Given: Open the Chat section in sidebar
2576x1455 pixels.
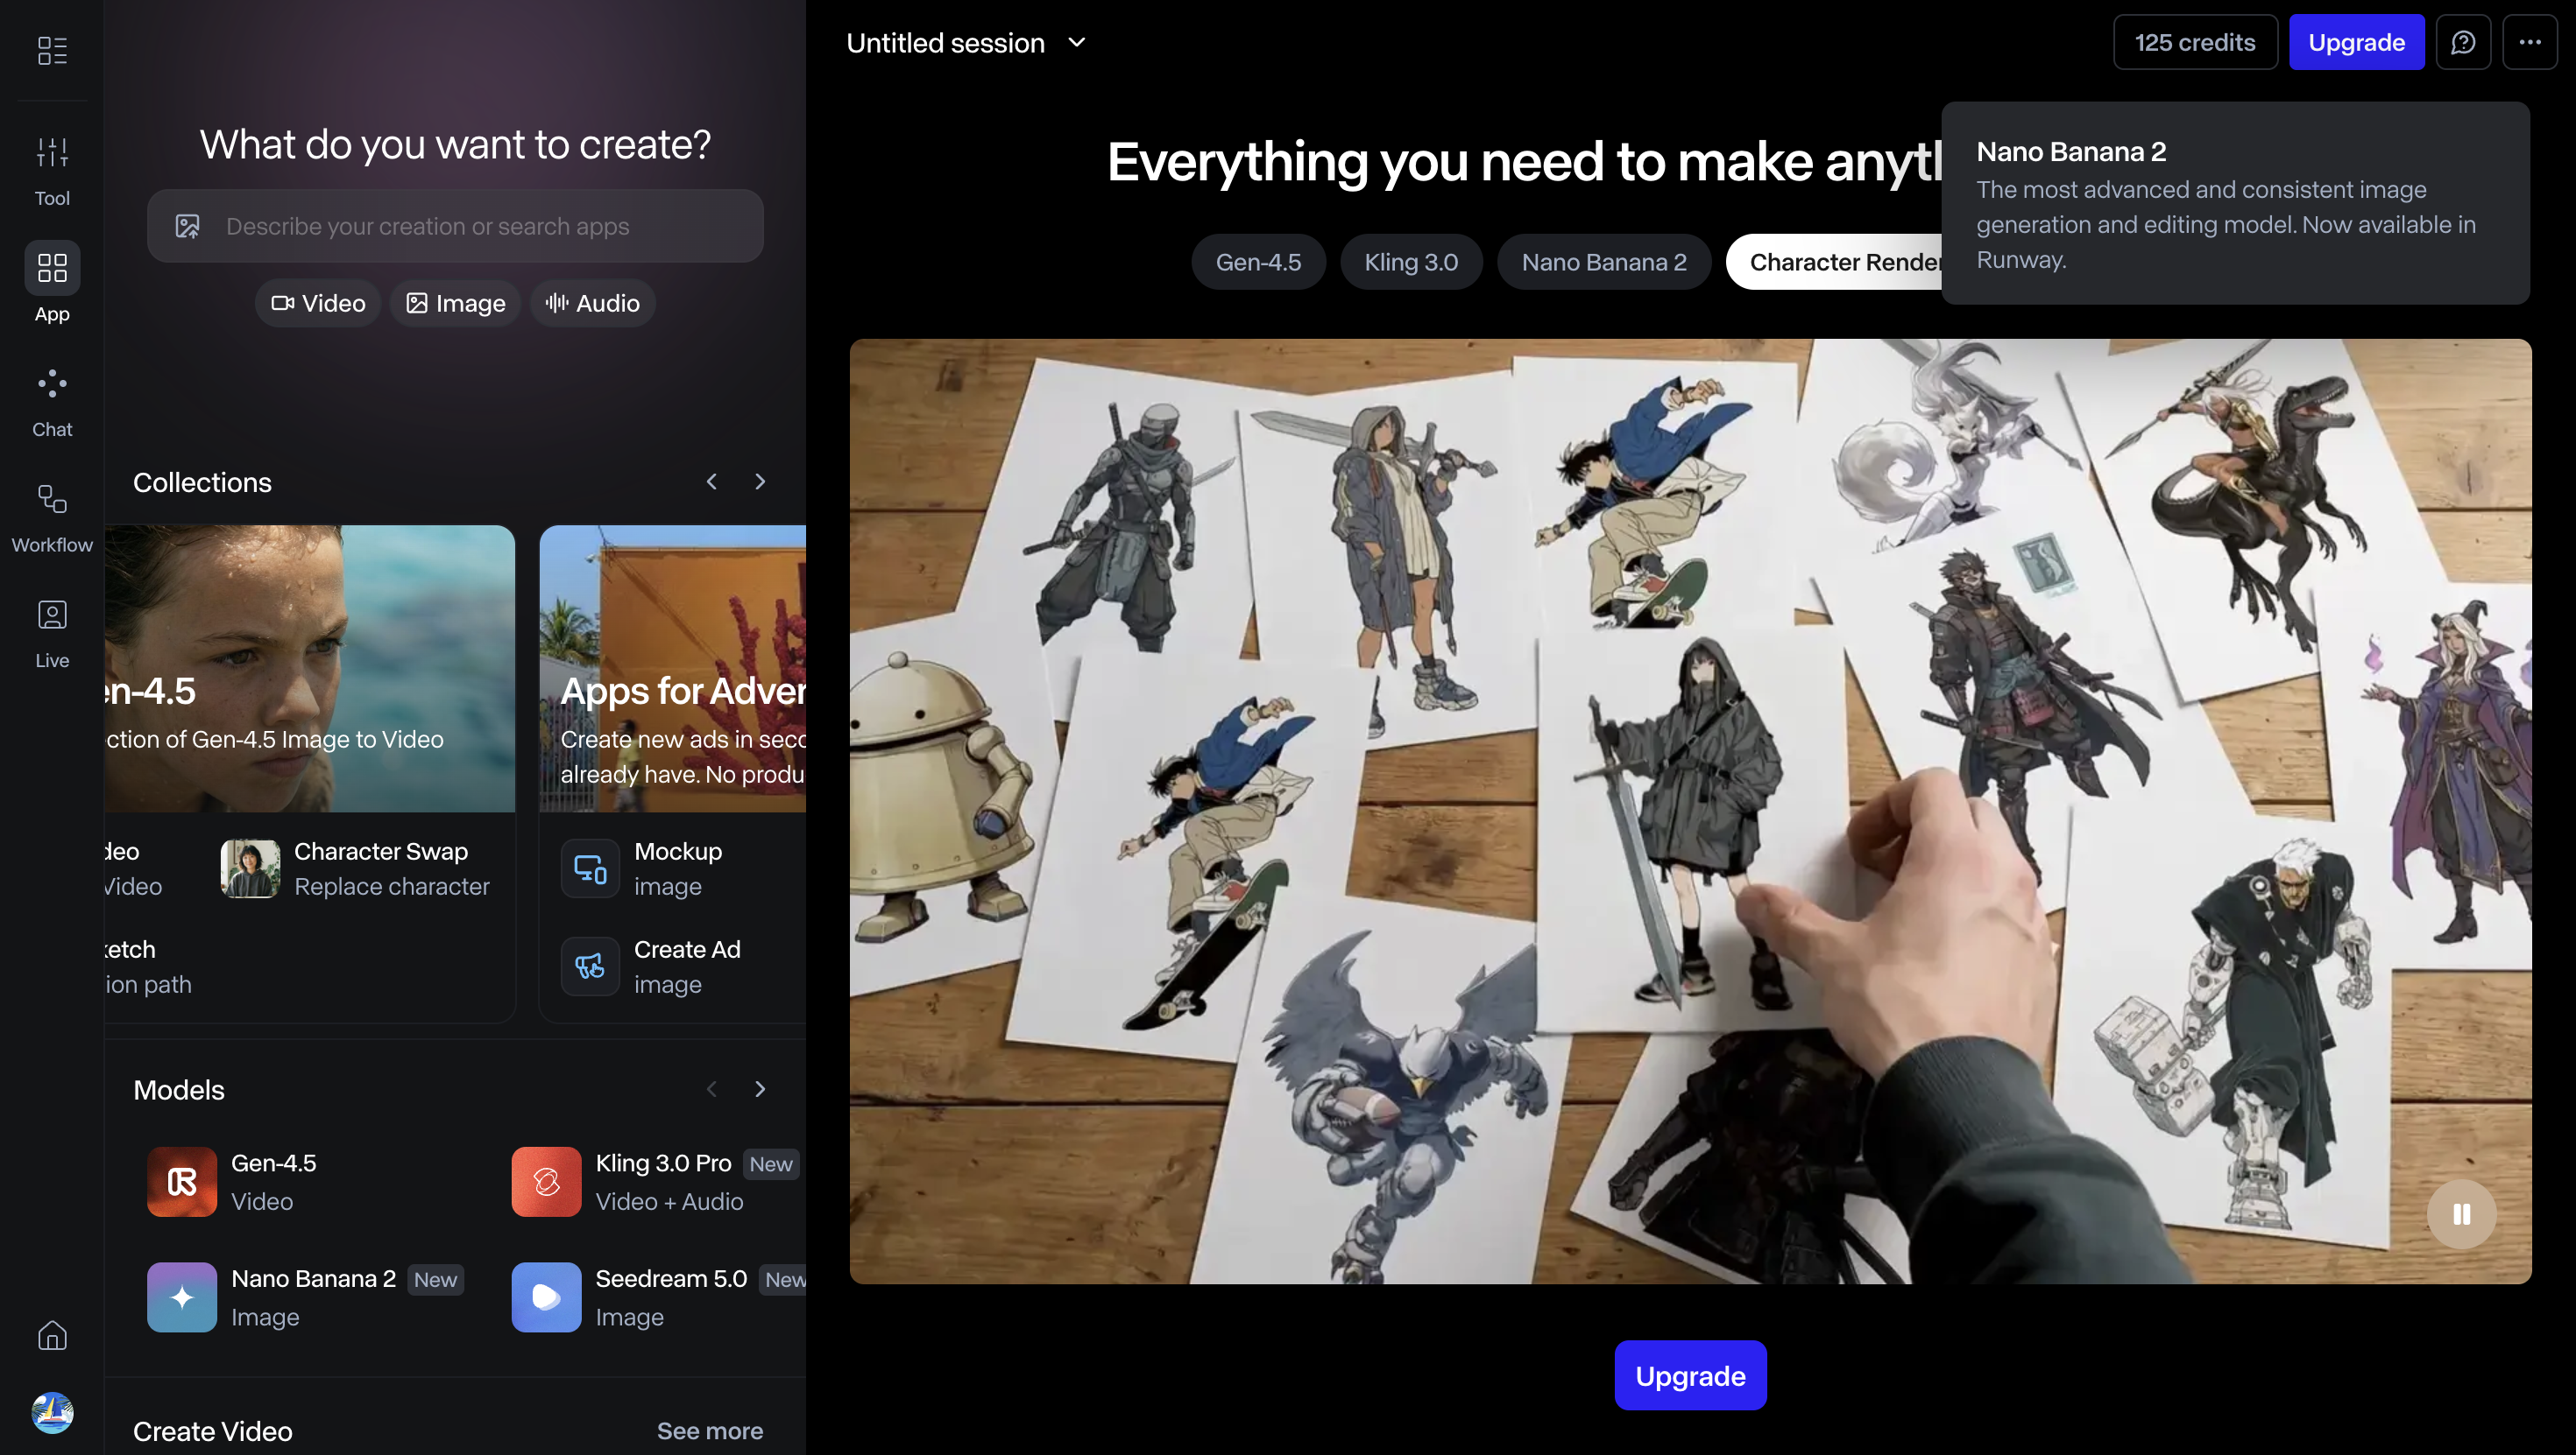Looking at the screenshot, I should [x=52, y=402].
